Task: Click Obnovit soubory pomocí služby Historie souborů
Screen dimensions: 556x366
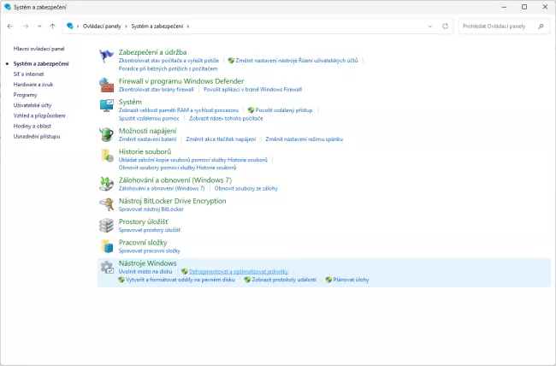Action: click(177, 168)
